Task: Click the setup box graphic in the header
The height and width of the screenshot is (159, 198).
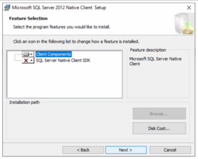Action: pyautogui.click(x=184, y=23)
